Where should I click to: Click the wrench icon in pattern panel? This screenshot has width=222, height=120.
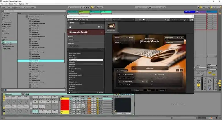point(177,70)
